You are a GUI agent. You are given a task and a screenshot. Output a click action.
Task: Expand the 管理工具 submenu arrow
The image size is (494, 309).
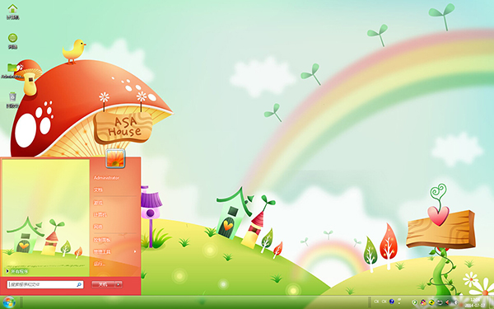(135, 251)
